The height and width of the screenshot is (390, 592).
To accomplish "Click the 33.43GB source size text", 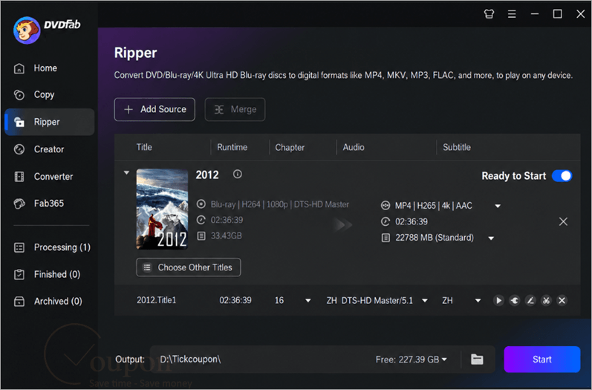I will [226, 236].
